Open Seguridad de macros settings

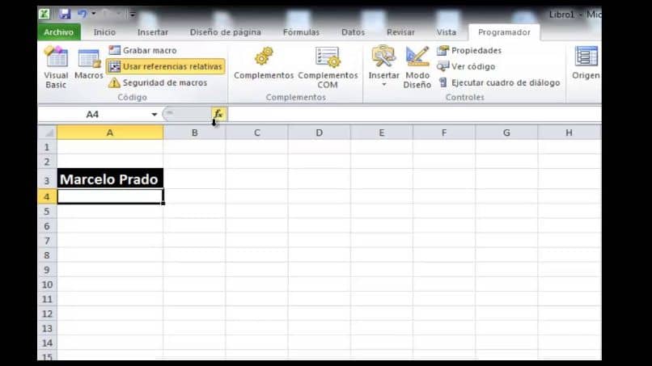point(158,82)
